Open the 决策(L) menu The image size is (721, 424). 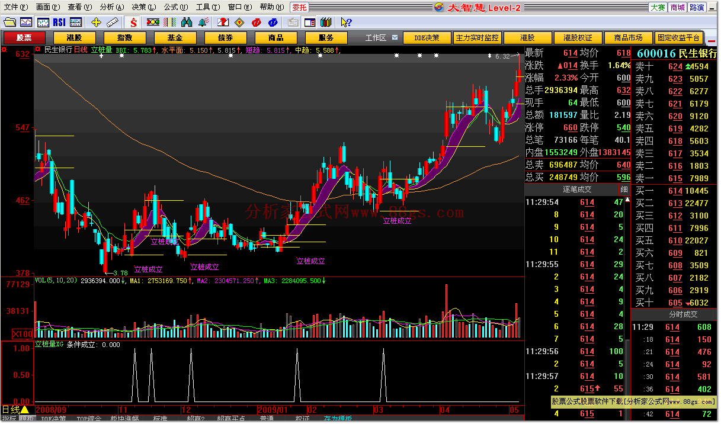[x=143, y=7]
